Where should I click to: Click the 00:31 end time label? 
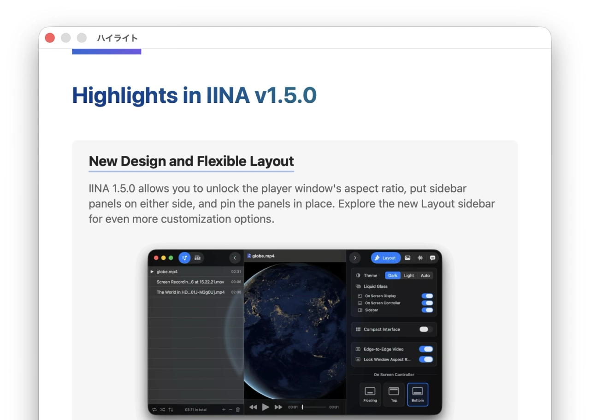pos(334,407)
